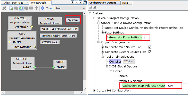The width and height of the screenshot is (188, 95).
Task: Open the Compiler XC32 dropdown
Action: tap(129, 62)
